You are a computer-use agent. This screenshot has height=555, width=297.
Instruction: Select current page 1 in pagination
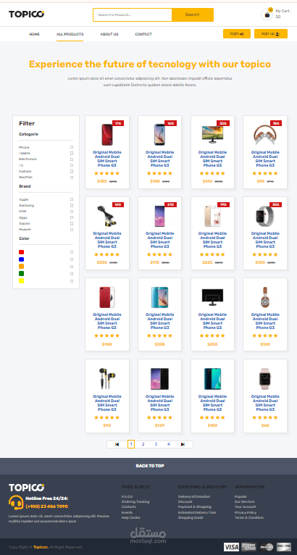[x=130, y=444]
